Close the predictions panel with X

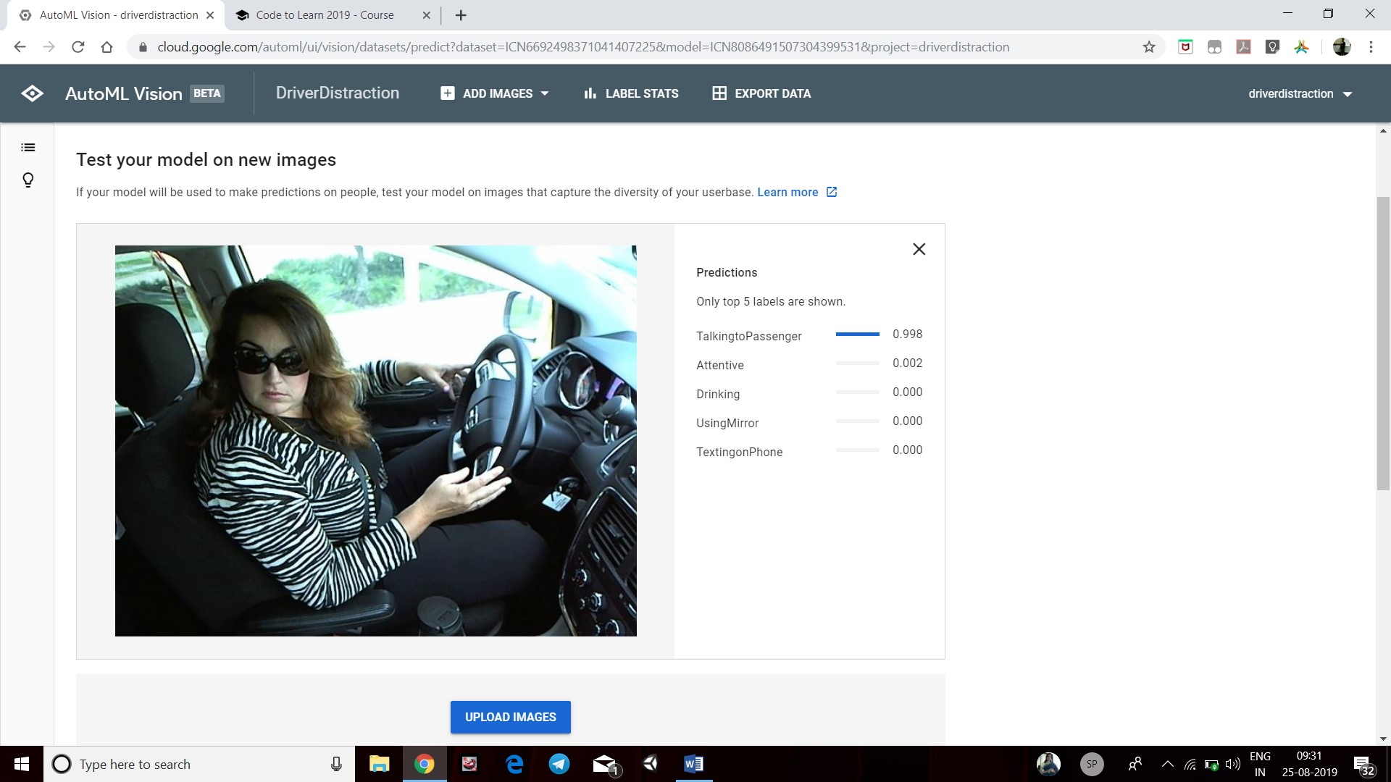click(919, 249)
